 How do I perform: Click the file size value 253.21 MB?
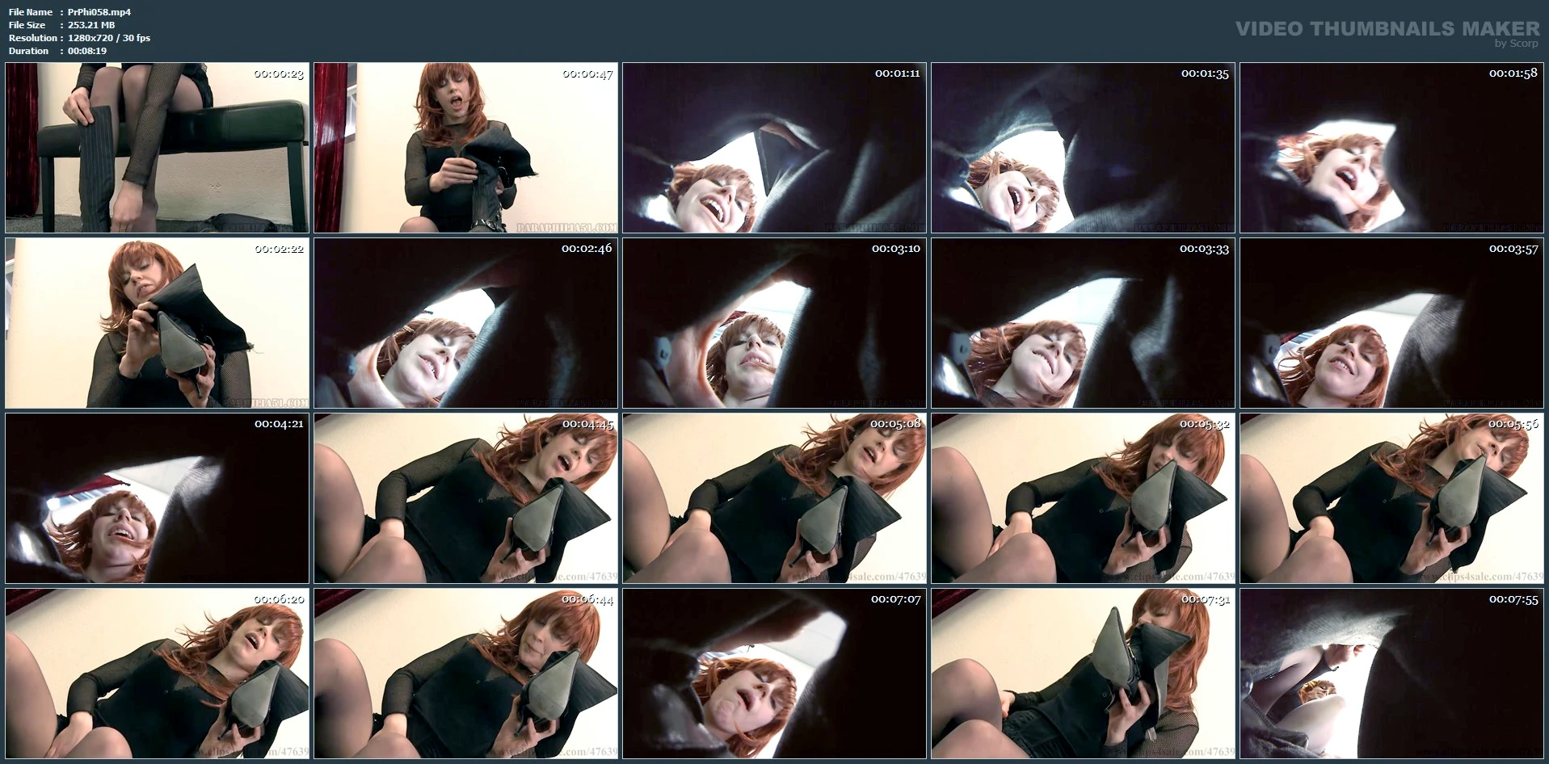coord(91,25)
